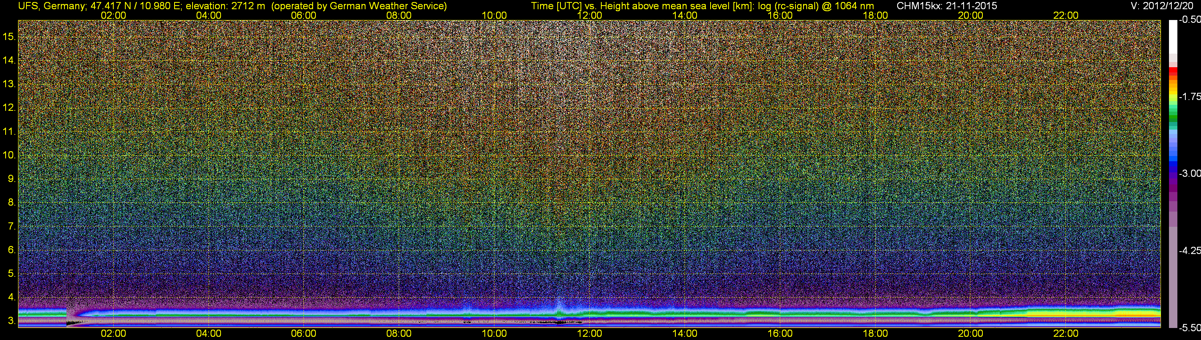Click the 5. km height axis label

tap(12, 273)
